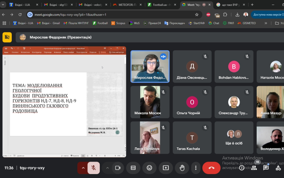This screenshot has height=178, width=284.
Task: Open more options three-dot menu
Action: click(x=196, y=168)
